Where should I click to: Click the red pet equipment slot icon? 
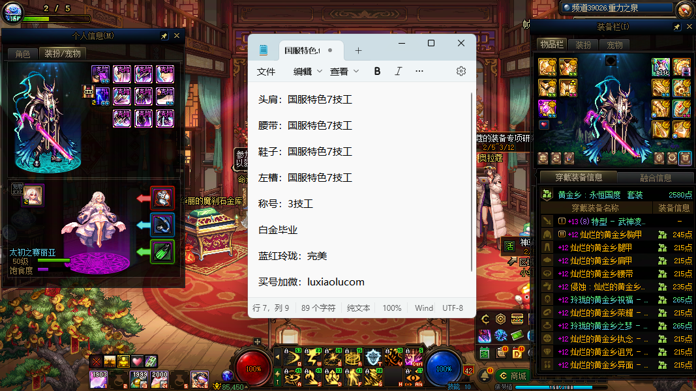[162, 197]
